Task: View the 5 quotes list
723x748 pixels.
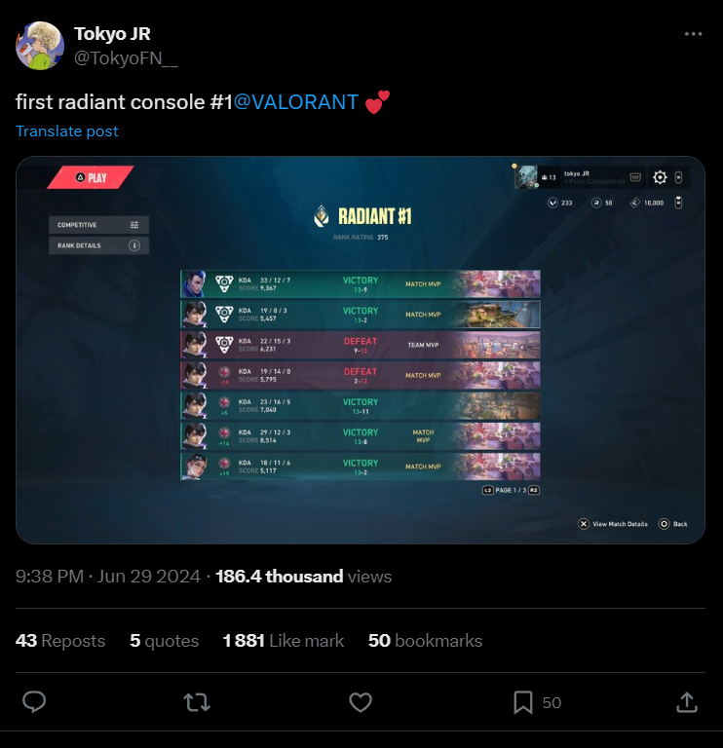Action: (x=164, y=641)
